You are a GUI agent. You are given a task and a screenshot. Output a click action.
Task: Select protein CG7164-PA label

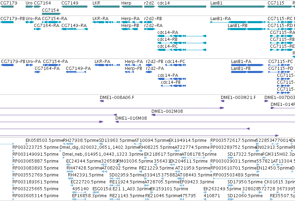pos(47,68)
